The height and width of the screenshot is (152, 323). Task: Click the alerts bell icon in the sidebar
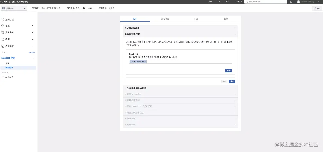click(x=3, y=39)
